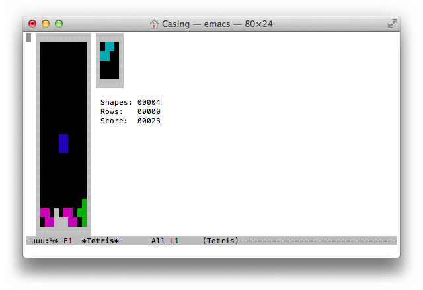Image resolution: width=423 pixels, height=290 pixels.
Task: Click the home folder icon in the title bar
Action: 155,24
